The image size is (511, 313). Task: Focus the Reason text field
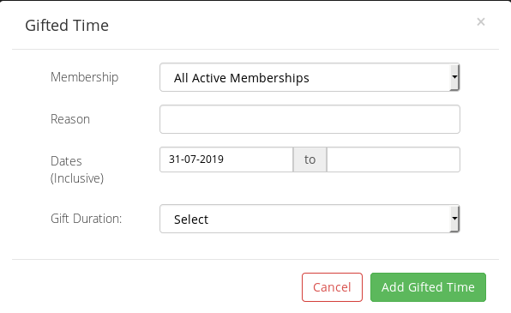[x=310, y=119]
